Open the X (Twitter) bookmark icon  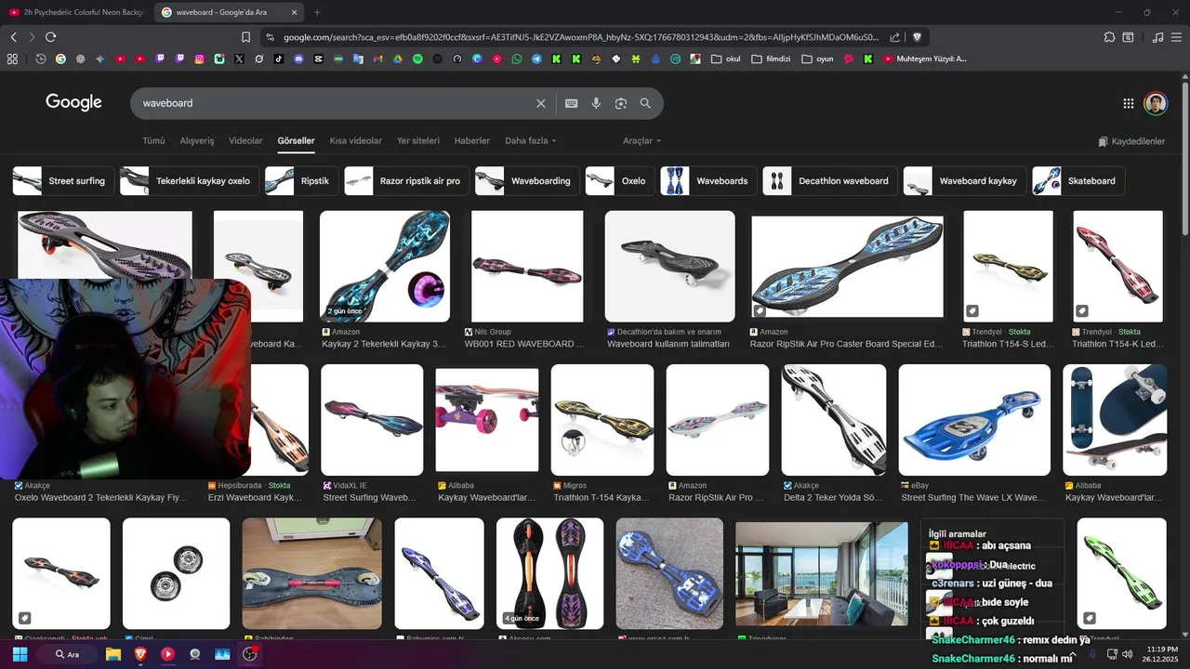tap(239, 59)
